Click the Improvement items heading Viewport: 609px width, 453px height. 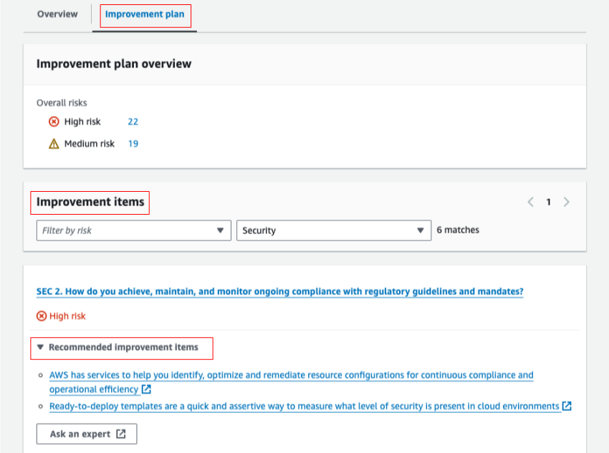(90, 202)
